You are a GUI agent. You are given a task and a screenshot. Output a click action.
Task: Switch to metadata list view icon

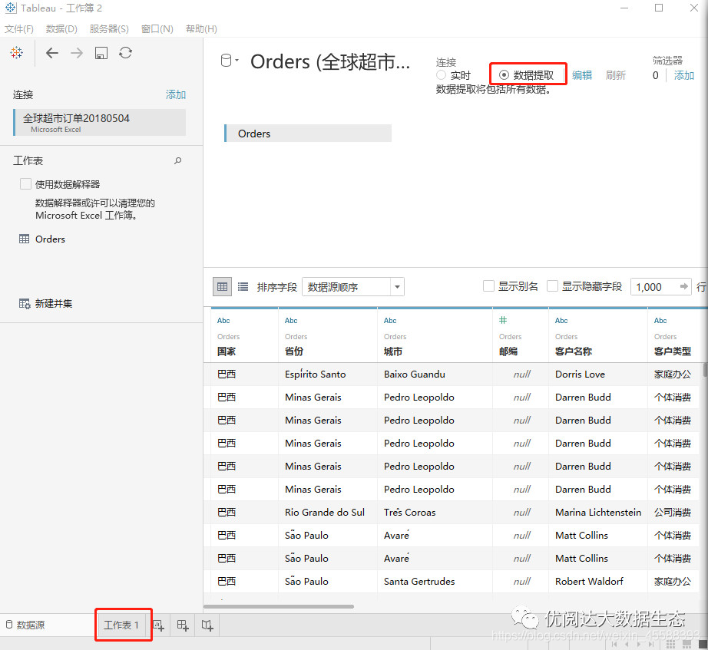pyautogui.click(x=243, y=287)
